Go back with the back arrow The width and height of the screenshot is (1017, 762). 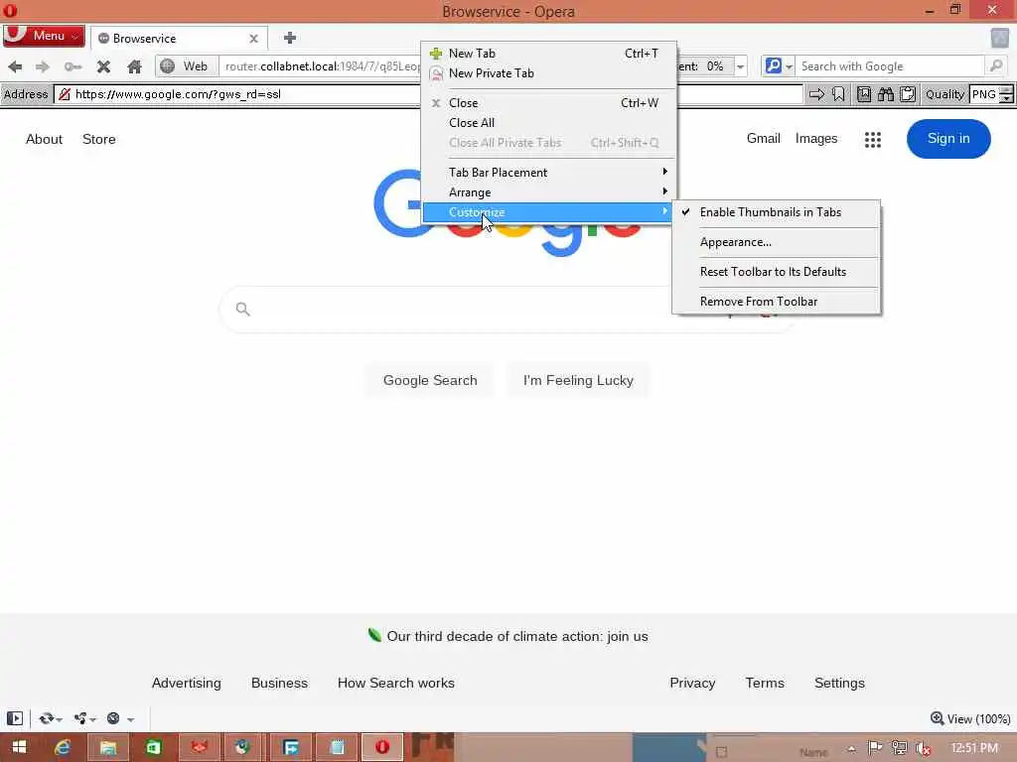point(15,66)
